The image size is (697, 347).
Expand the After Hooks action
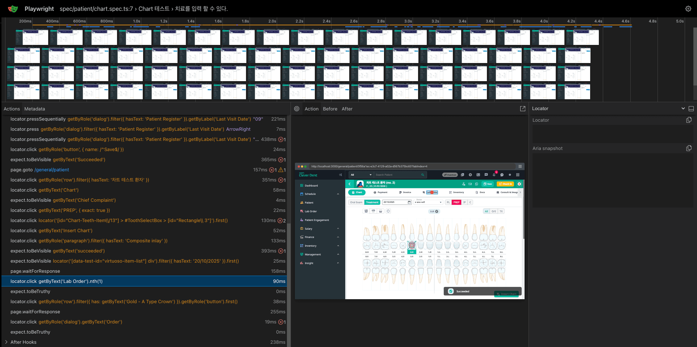pyautogui.click(x=6, y=342)
